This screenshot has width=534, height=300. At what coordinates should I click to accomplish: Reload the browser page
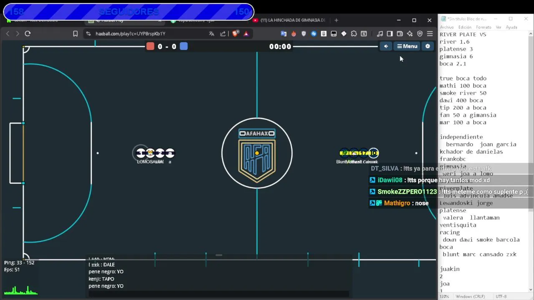click(28, 33)
